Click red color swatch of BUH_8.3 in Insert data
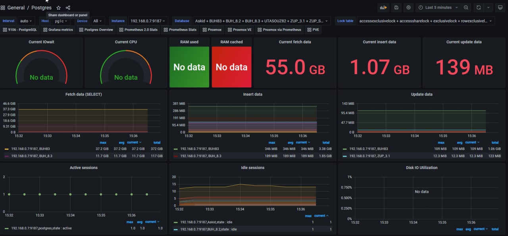This screenshot has height=236, width=508. (x=175, y=156)
